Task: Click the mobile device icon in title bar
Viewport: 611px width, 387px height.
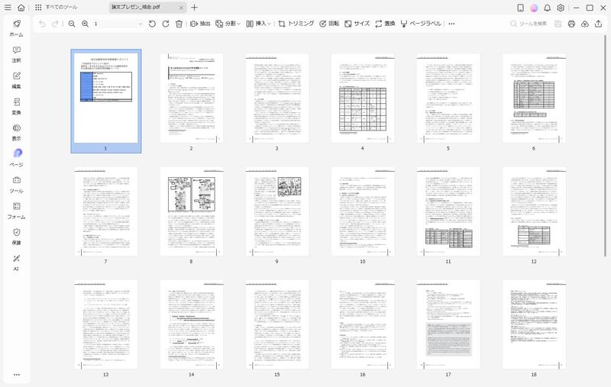Action: (x=520, y=8)
